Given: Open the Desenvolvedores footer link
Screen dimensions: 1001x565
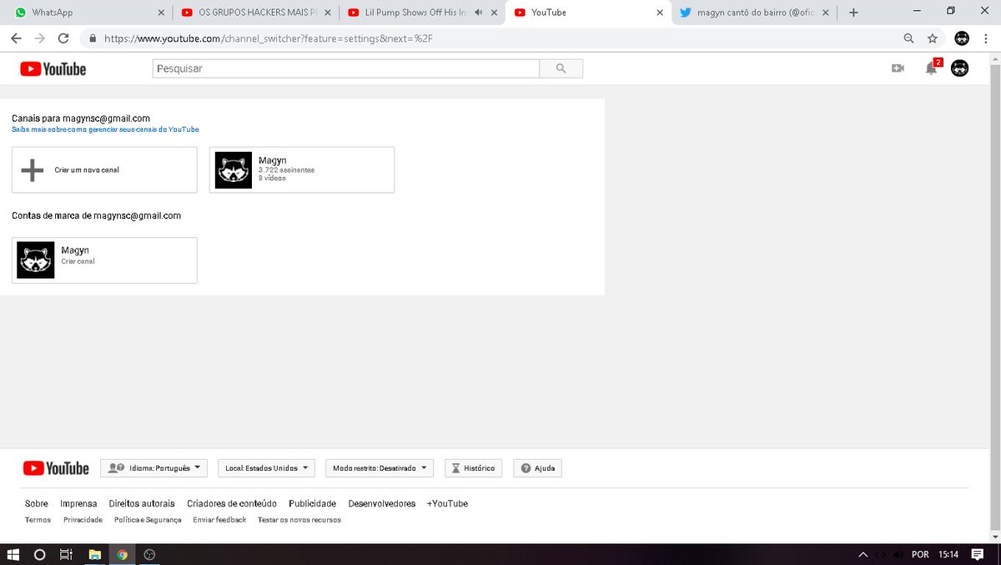Looking at the screenshot, I should point(381,503).
